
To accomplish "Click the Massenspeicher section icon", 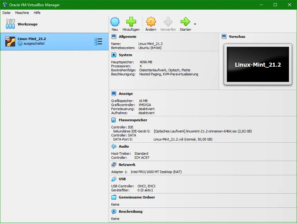I will pyautogui.click(x=114, y=120).
